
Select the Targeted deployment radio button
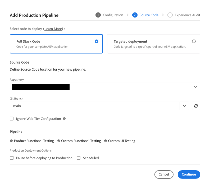194,41
